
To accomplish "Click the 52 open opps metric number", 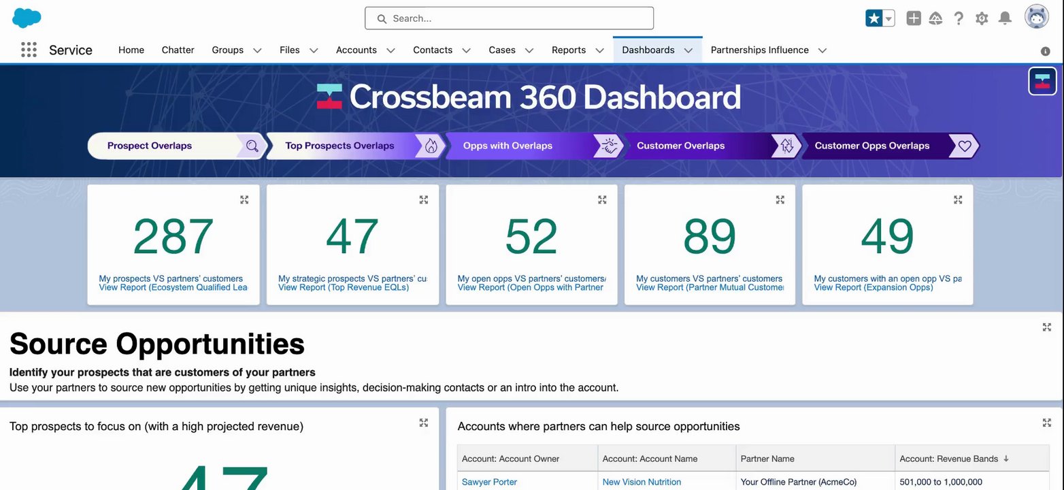I will tap(531, 237).
